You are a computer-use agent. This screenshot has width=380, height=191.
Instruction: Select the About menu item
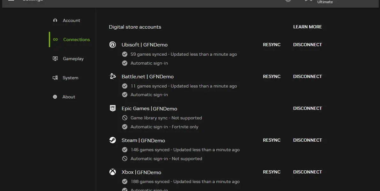pos(69,96)
